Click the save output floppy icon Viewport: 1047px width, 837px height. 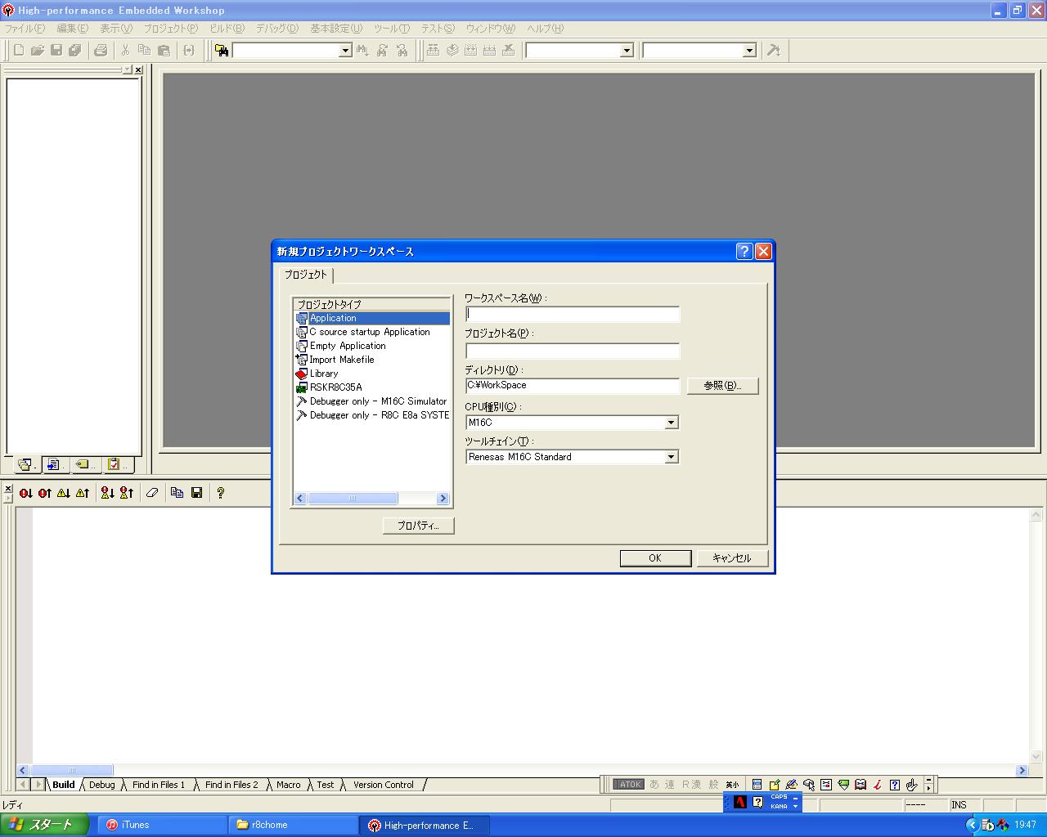(197, 493)
